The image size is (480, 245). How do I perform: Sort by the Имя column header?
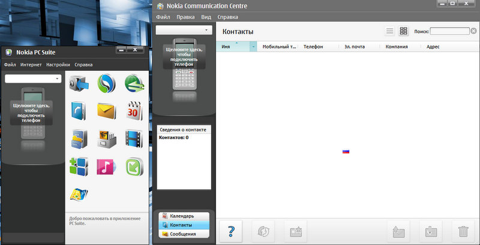(233, 47)
